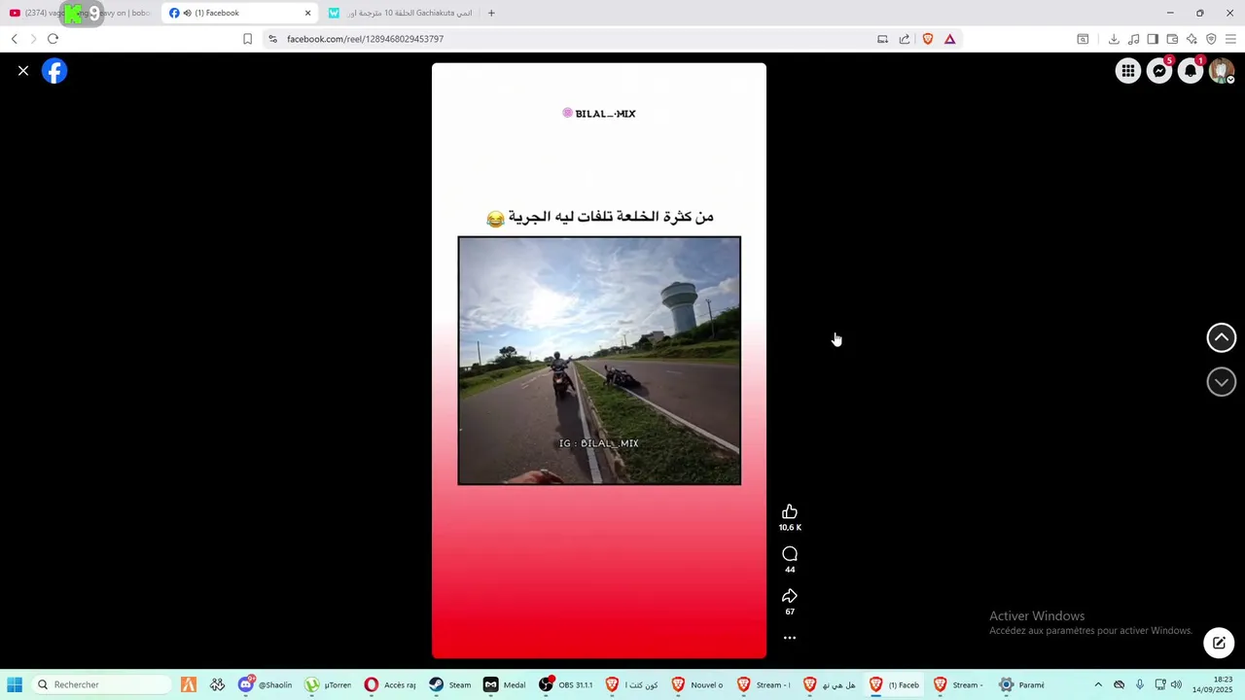This screenshot has height=700, width=1245.
Task: Open a new browser tab
Action: tap(491, 13)
